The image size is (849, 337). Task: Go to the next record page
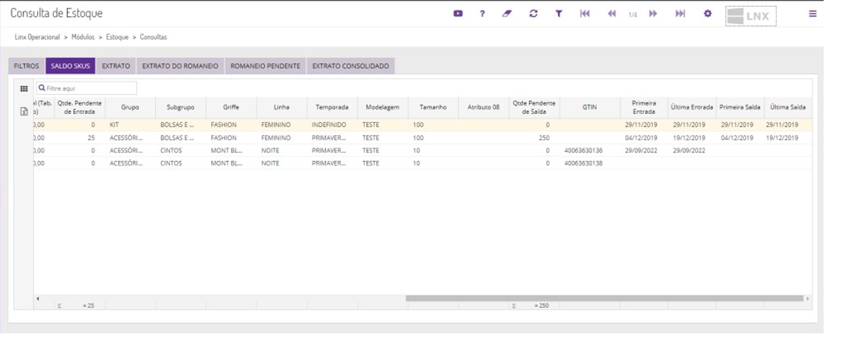653,13
